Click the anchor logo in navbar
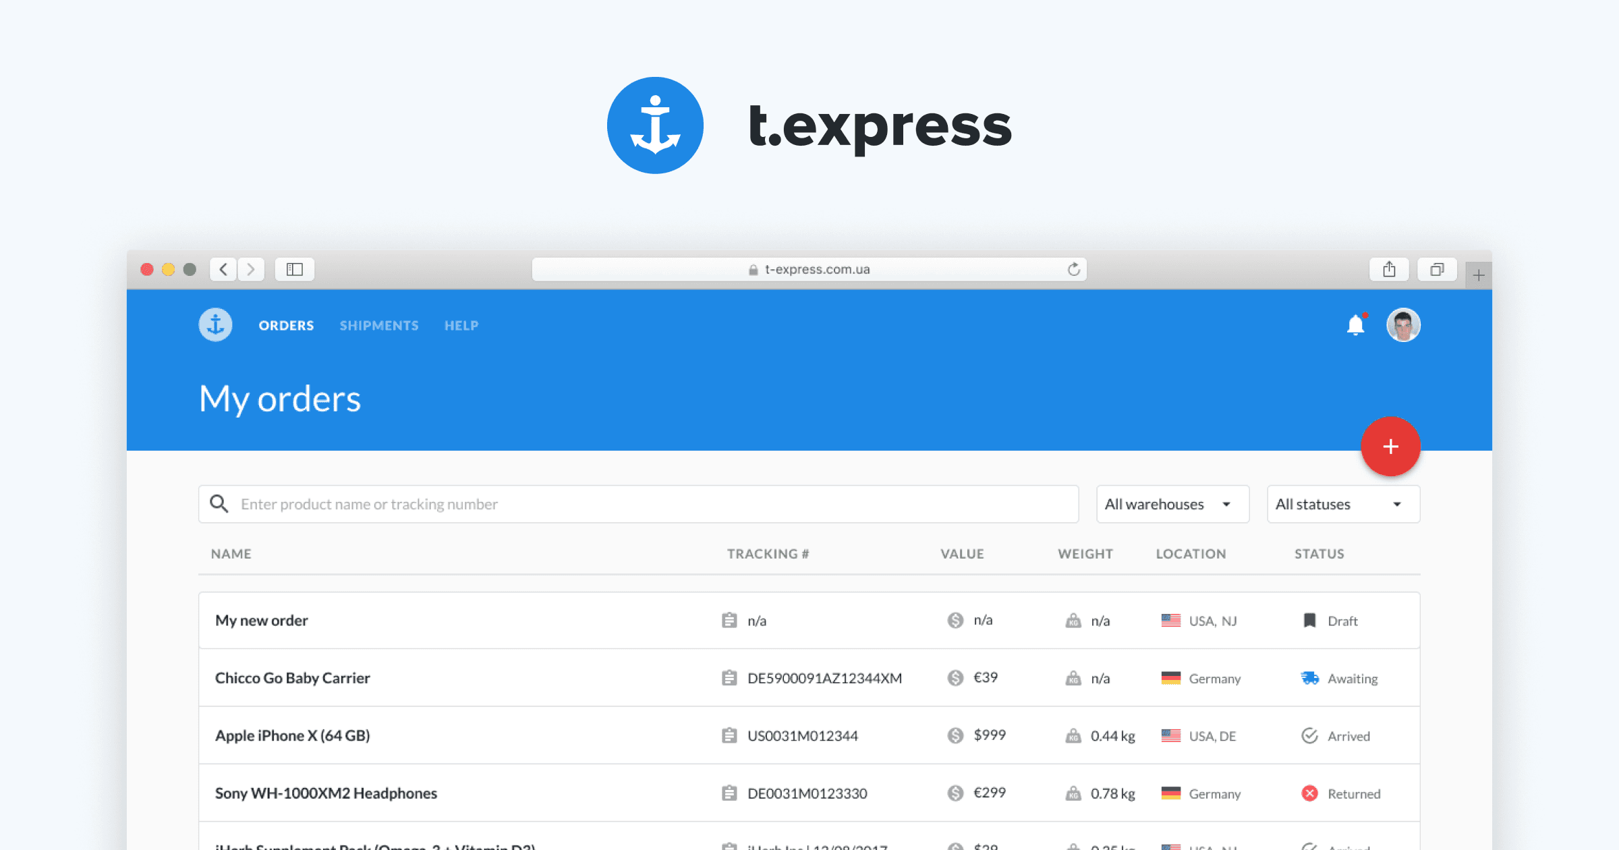 pyautogui.click(x=215, y=325)
